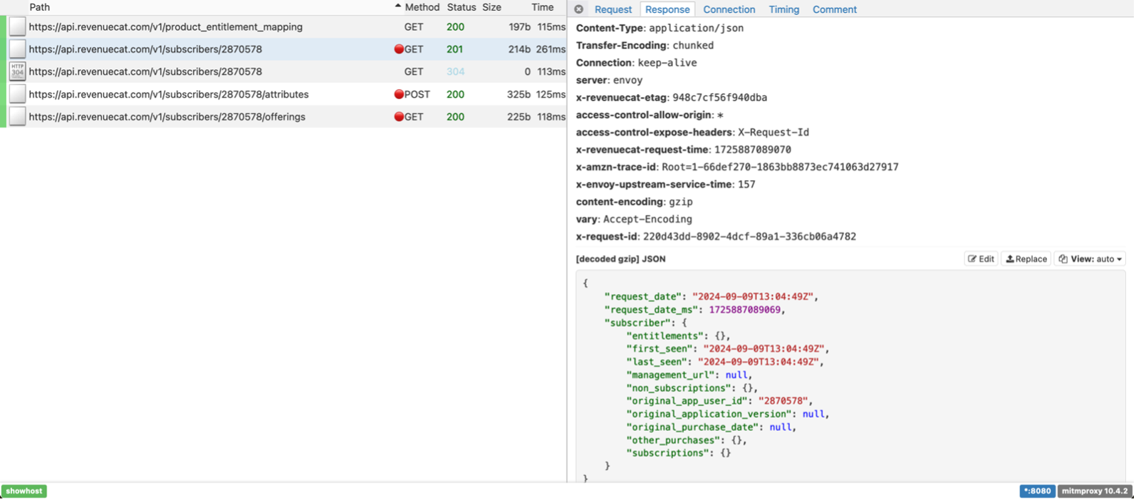Click the file icon of offerings flow
The height and width of the screenshot is (500, 1136).
tap(17, 117)
